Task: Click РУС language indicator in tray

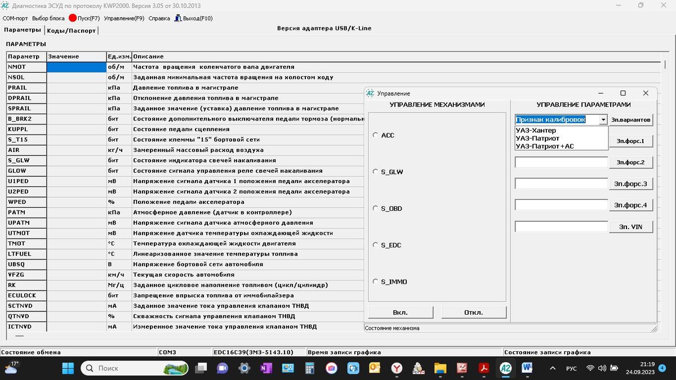Action: click(571, 368)
